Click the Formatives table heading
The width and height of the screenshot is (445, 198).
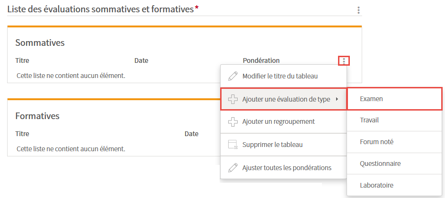pyautogui.click(x=37, y=116)
